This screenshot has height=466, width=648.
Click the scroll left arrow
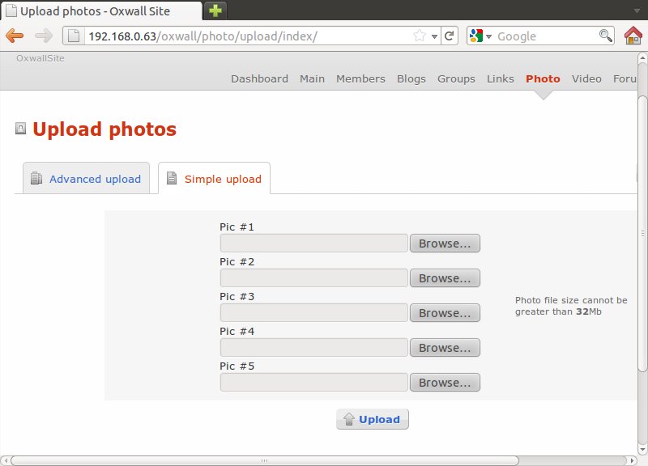pos(6,460)
